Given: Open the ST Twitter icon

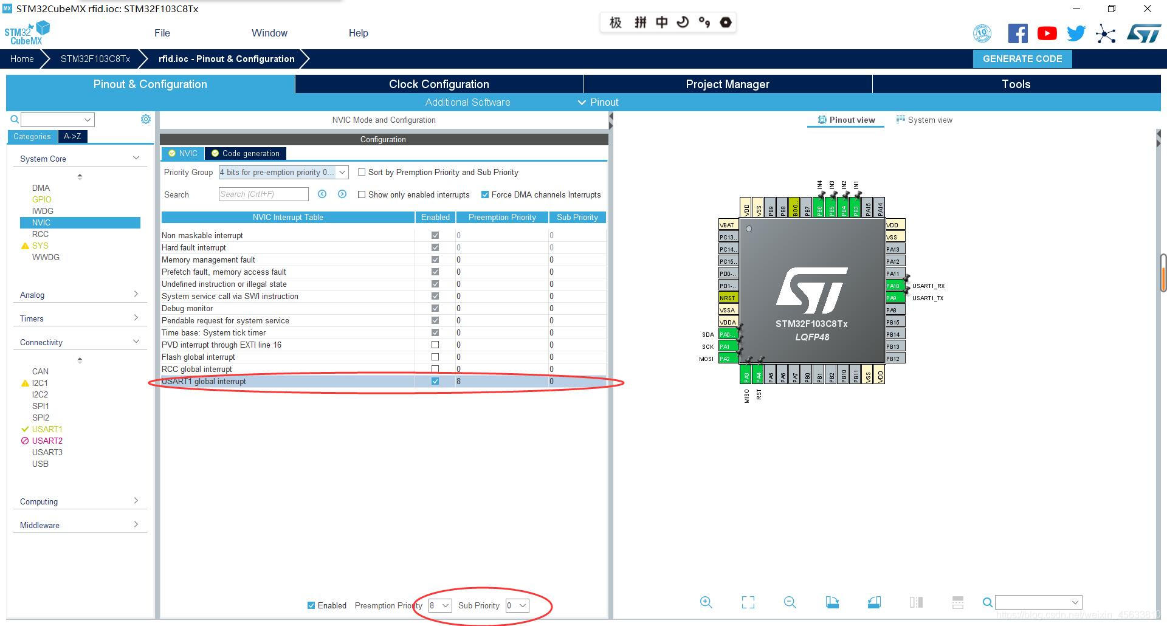Looking at the screenshot, I should point(1076,33).
